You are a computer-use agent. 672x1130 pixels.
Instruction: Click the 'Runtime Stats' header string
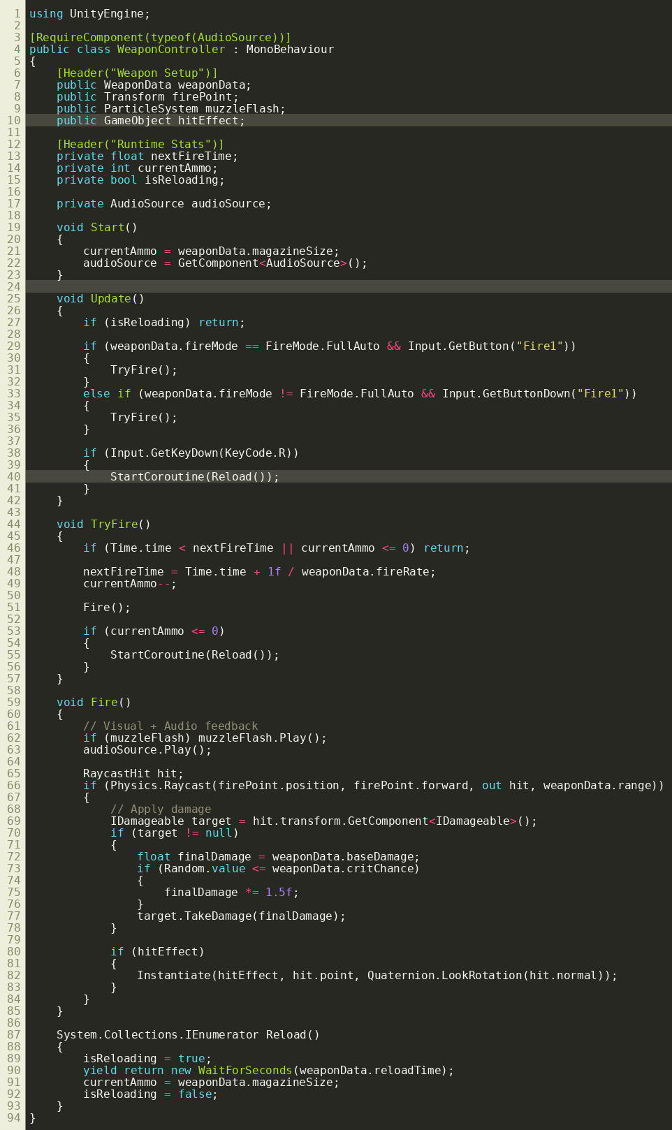point(161,145)
